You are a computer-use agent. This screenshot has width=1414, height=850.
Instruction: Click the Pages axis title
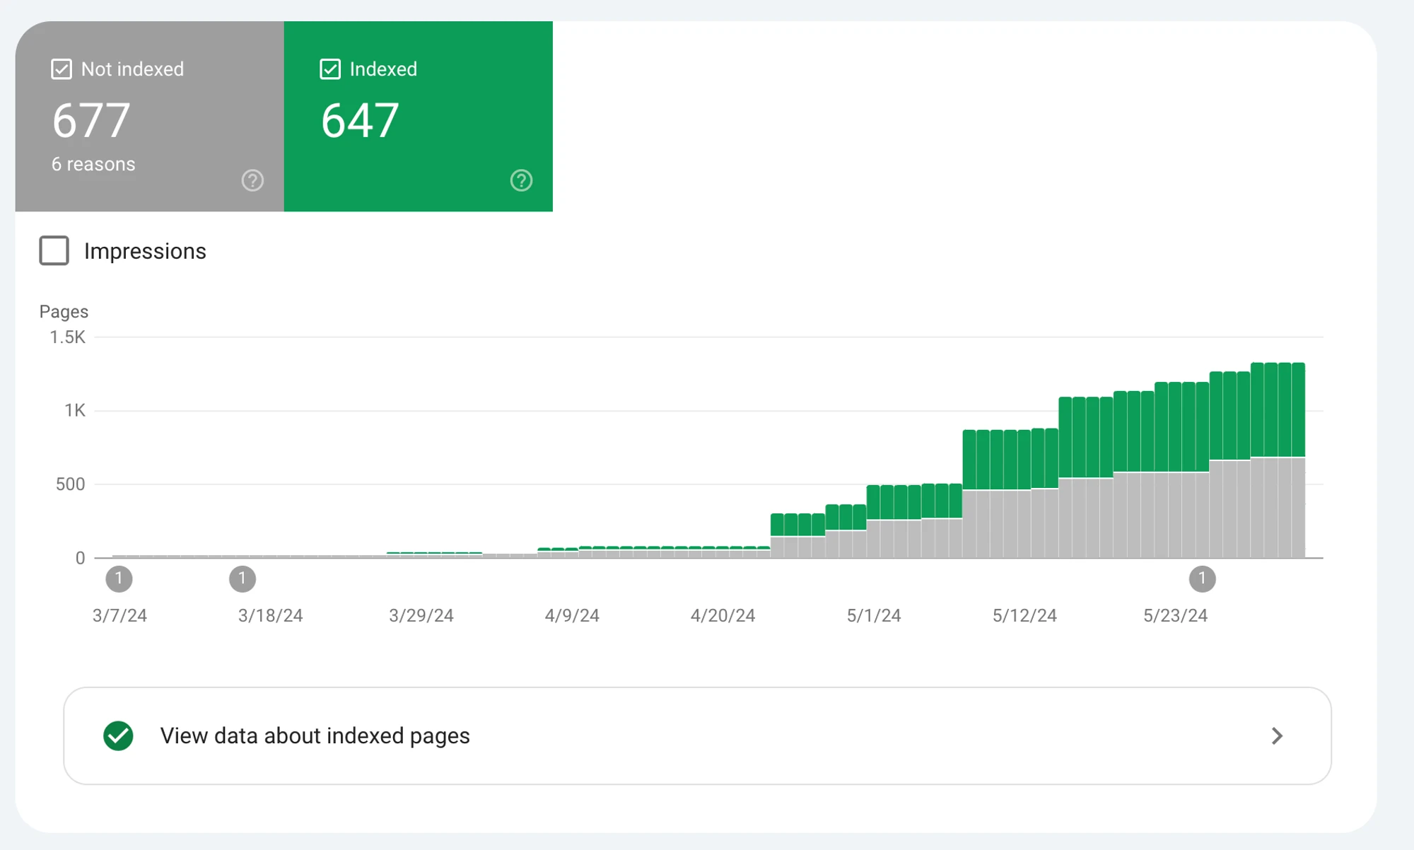(x=64, y=312)
